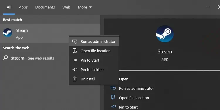
Task: Click the Steam best match result
Action: (50, 34)
